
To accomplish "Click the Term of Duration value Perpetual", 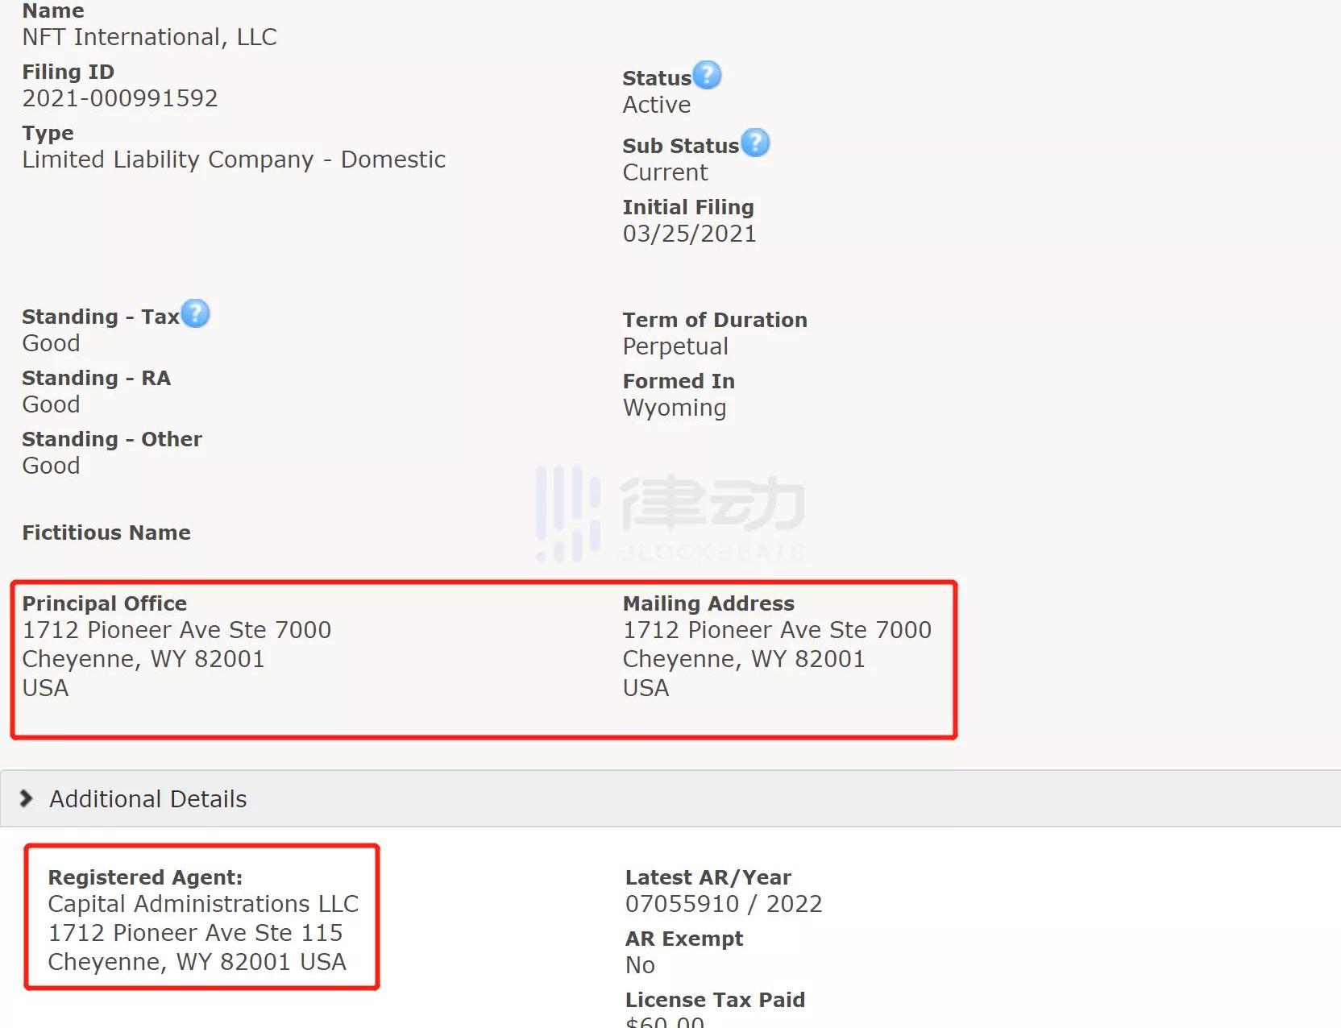I will [x=675, y=346].
